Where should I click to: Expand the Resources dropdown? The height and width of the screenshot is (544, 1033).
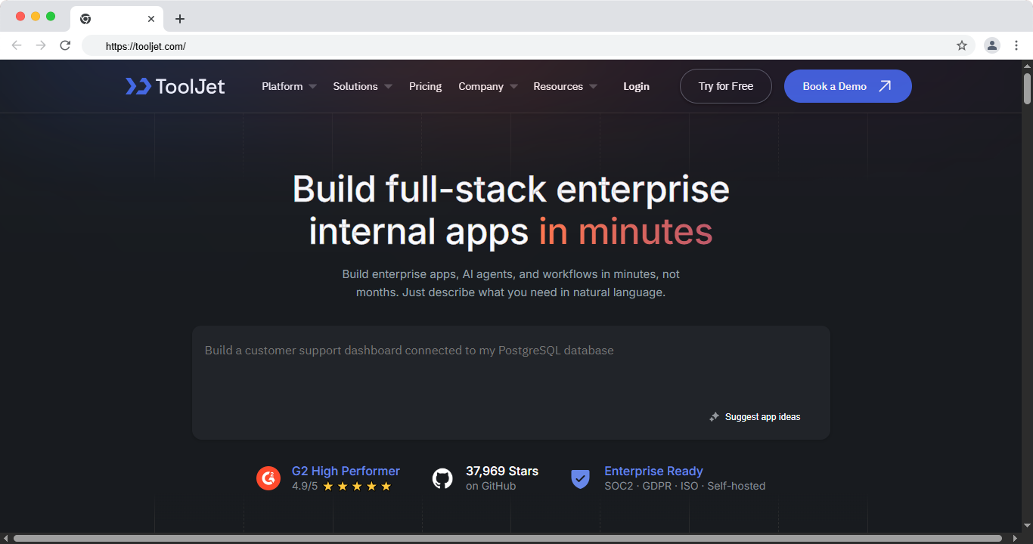[565, 86]
